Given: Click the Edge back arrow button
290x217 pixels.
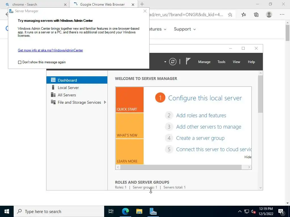Looking at the screenshot, I should click(x=7, y=14).
